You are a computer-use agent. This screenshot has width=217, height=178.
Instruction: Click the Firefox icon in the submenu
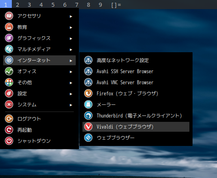[88, 93]
